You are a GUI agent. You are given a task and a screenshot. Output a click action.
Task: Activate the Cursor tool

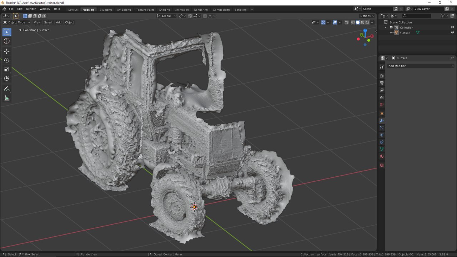click(x=7, y=41)
